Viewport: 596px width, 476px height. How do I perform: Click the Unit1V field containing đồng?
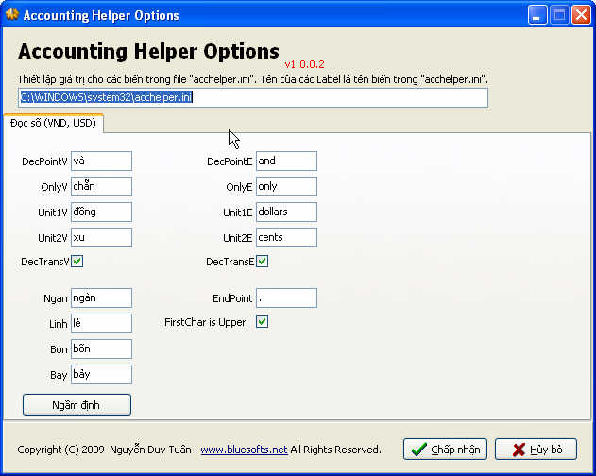(101, 212)
